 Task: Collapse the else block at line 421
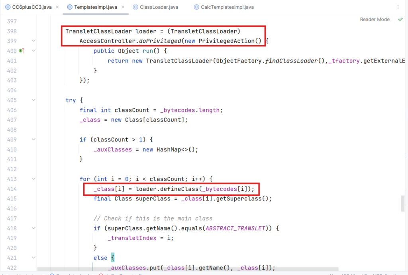tap(33, 257)
